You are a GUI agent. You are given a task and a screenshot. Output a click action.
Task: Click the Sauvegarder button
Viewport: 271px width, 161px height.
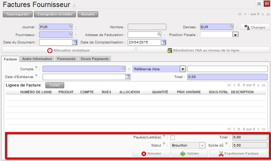[x=18, y=14]
